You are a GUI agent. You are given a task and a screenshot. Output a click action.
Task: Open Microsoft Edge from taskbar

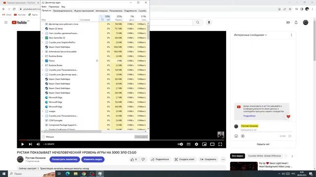(x=68, y=174)
